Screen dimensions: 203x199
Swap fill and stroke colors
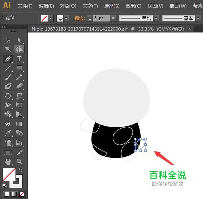[20, 170]
